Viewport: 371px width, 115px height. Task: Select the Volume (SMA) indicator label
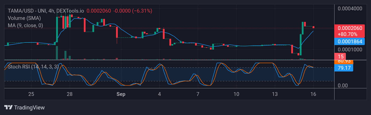pos(24,18)
